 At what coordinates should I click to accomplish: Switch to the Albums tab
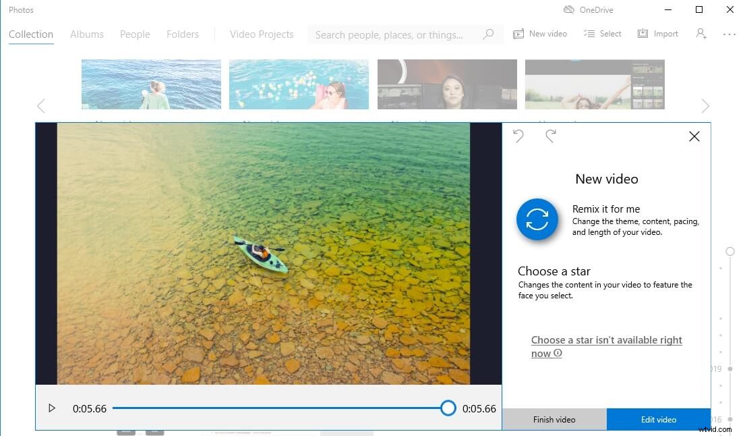pyautogui.click(x=86, y=34)
